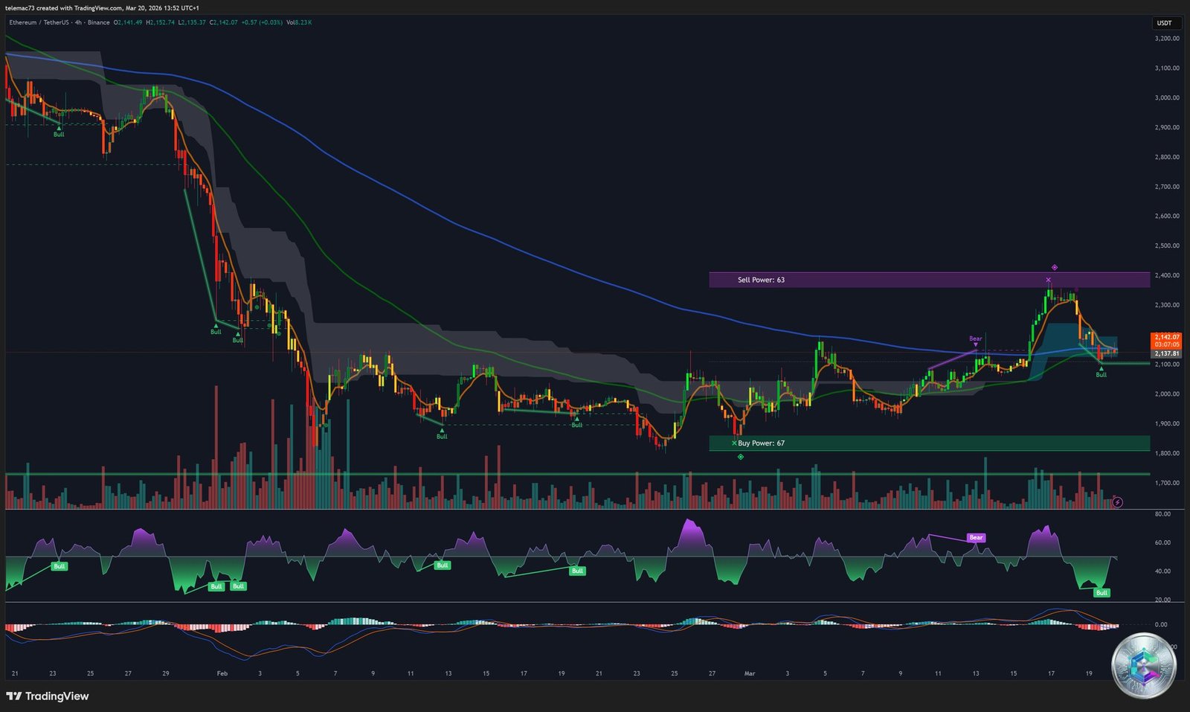Image resolution: width=1190 pixels, height=712 pixels.
Task: Click the X cross marker near the Sell Power band
Action: [1048, 279]
